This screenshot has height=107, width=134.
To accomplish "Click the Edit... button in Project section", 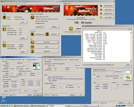I will 23,22.
